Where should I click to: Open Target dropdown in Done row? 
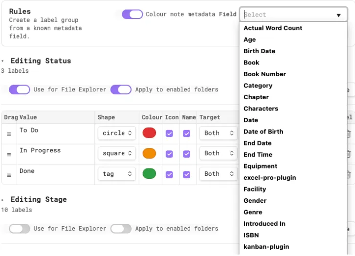219,174
